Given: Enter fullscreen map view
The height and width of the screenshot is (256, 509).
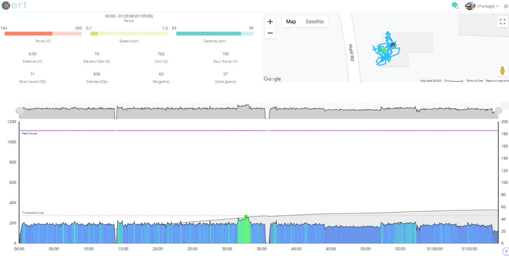Looking at the screenshot, I should [502, 21].
